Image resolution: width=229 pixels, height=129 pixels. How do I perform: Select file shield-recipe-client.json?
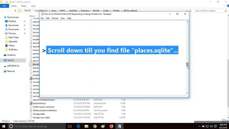click(x=44, y=107)
